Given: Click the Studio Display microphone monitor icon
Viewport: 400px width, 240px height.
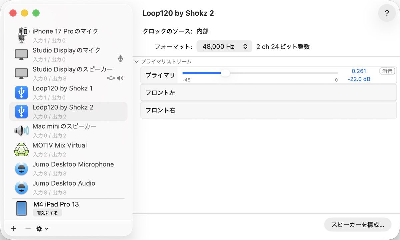Looking at the screenshot, I should pos(21,54).
